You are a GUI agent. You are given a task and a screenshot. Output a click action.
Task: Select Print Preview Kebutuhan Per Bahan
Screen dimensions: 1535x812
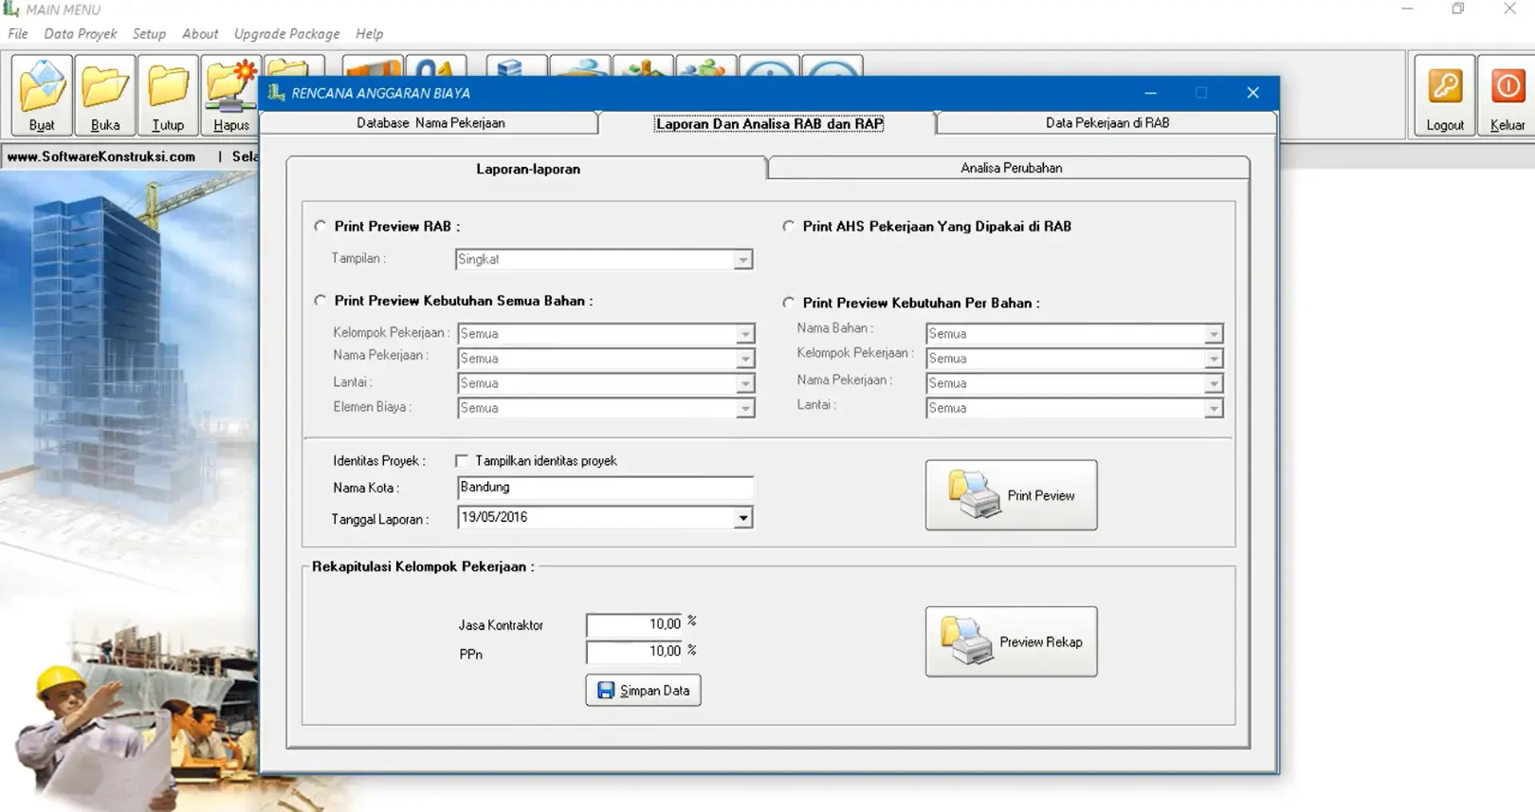coord(788,302)
